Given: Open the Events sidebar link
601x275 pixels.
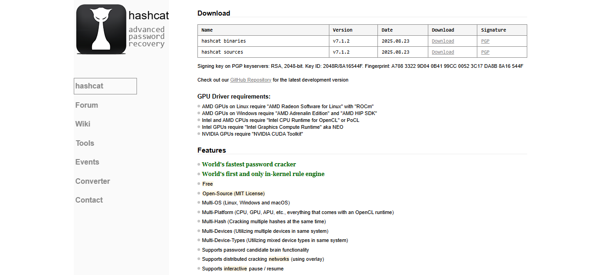Looking at the screenshot, I should (x=87, y=162).
